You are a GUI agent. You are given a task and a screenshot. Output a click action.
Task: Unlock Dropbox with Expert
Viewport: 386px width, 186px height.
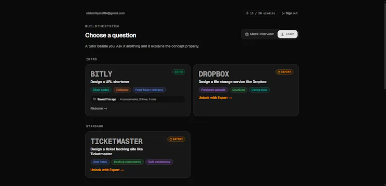tap(215, 98)
